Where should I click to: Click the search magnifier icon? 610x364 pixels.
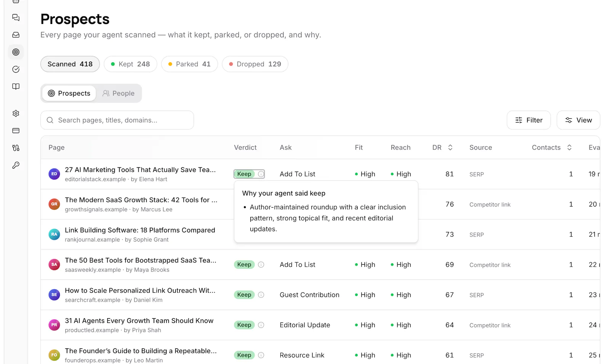(x=50, y=120)
